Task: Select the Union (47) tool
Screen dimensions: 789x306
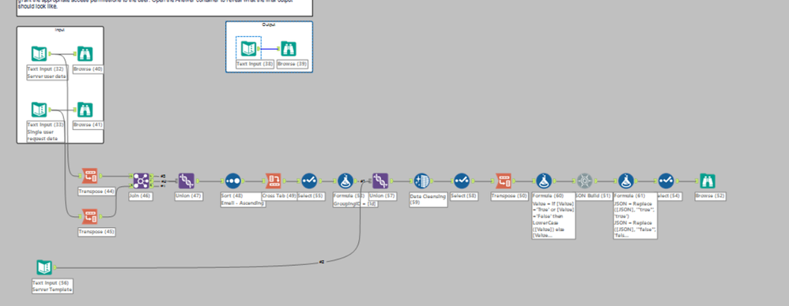Action: coord(186,181)
